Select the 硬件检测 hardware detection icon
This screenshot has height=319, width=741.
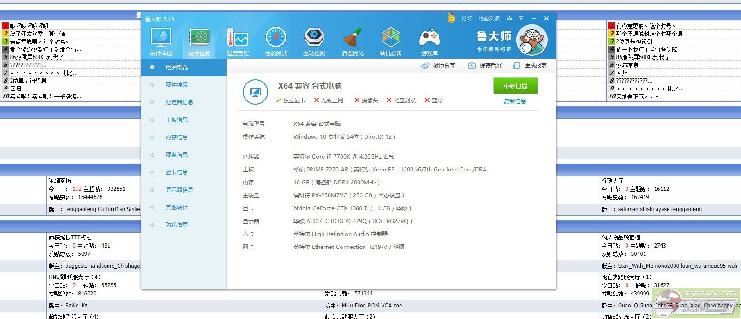199,42
